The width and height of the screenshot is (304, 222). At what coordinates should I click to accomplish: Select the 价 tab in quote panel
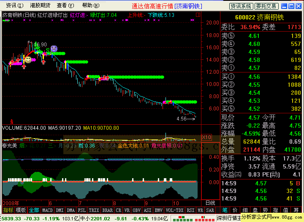click(235, 210)
